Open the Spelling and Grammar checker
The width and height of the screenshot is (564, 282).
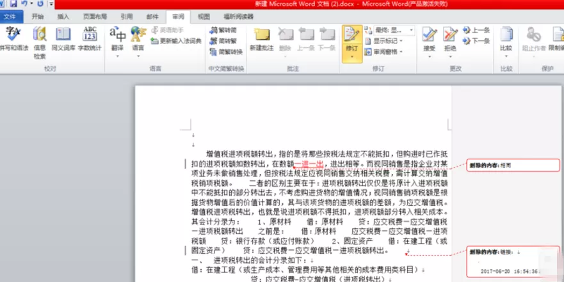pos(13,38)
